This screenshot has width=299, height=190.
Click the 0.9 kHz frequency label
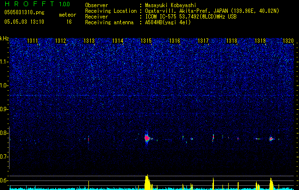pos(4,109)
